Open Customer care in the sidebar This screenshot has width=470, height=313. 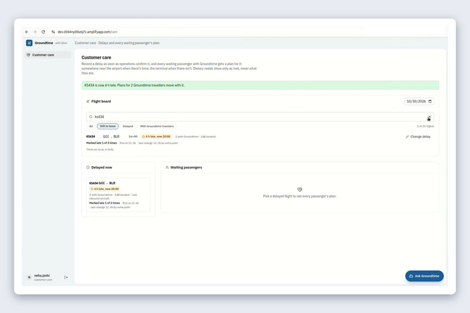(48, 55)
